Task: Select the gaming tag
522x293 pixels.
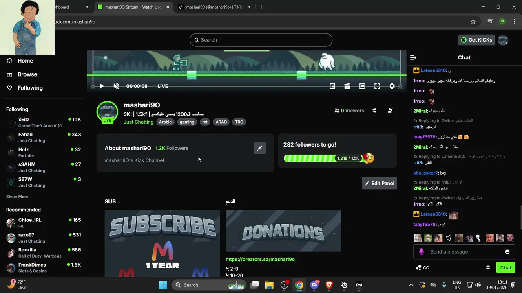Action: click(187, 122)
